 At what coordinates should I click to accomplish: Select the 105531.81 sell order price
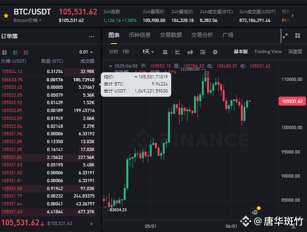12,181
